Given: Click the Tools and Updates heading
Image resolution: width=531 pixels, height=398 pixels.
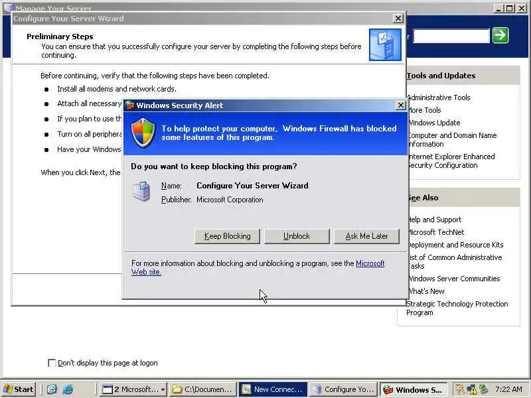Looking at the screenshot, I should tap(441, 76).
